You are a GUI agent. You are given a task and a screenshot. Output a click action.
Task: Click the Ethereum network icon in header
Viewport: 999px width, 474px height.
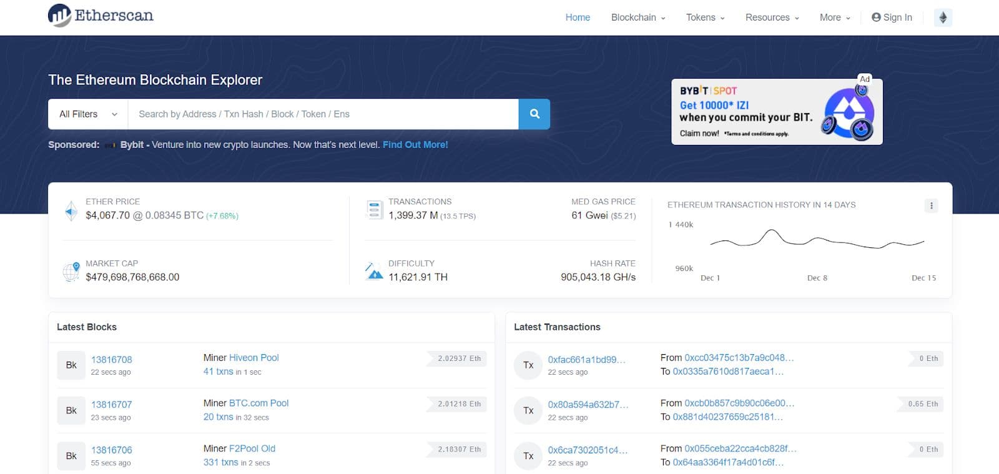[943, 17]
